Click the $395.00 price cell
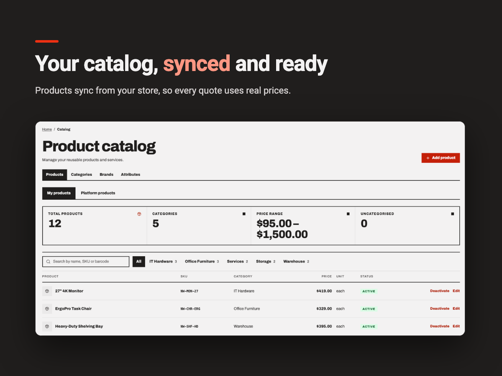 coord(324,326)
